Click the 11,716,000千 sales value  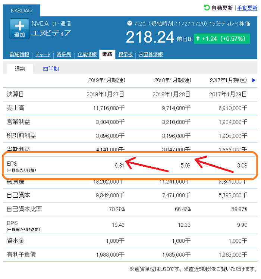[109, 108]
